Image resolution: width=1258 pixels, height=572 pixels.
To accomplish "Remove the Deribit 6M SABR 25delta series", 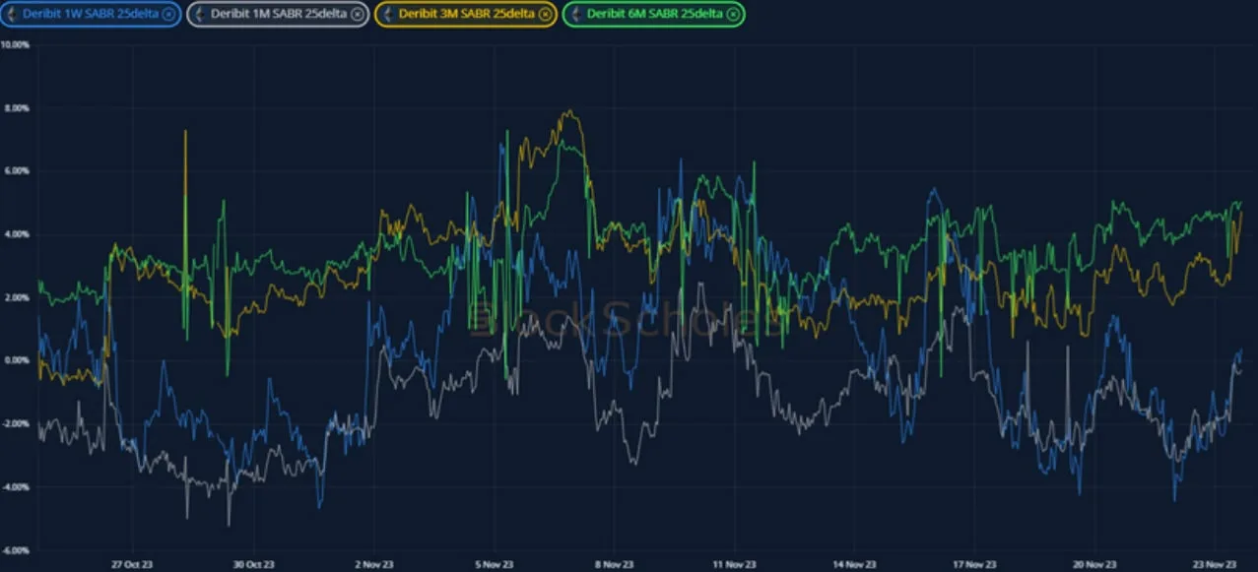I will [x=732, y=14].
